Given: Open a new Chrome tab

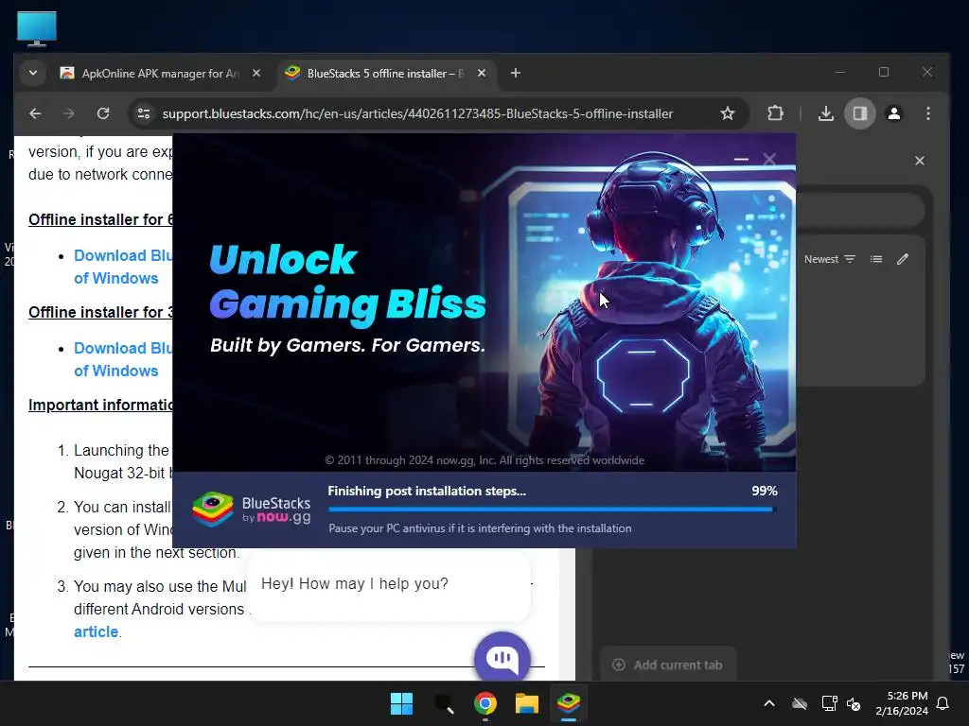Looking at the screenshot, I should pos(516,73).
